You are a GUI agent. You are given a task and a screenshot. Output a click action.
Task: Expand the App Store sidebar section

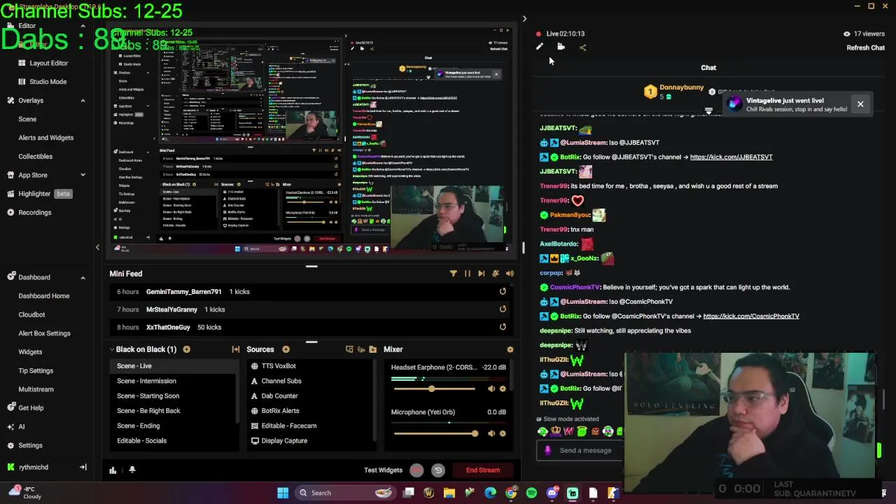83,175
